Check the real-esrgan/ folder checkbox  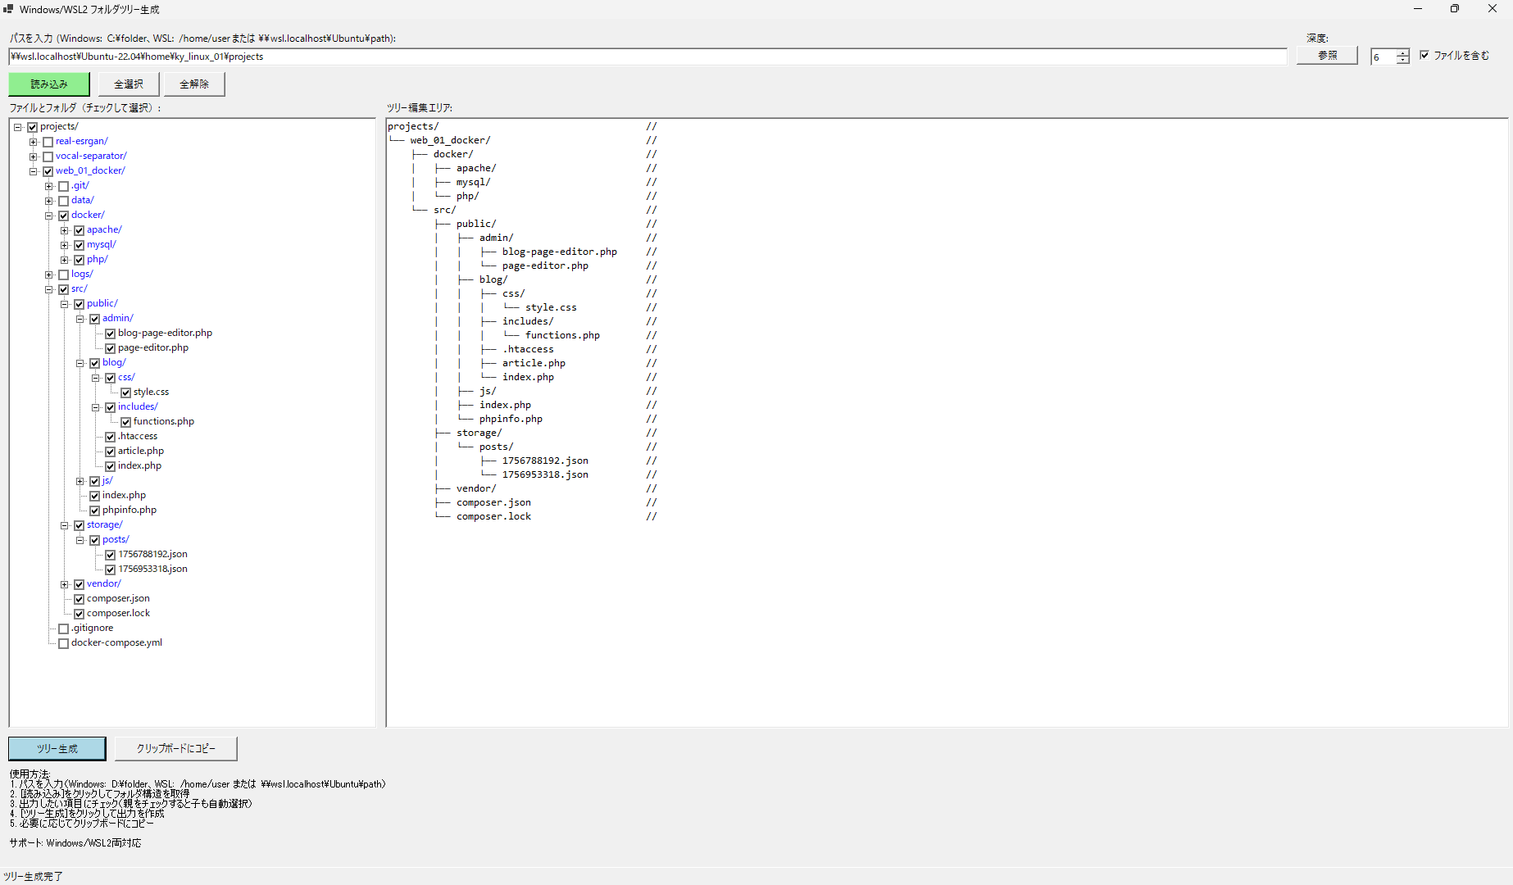(x=48, y=141)
